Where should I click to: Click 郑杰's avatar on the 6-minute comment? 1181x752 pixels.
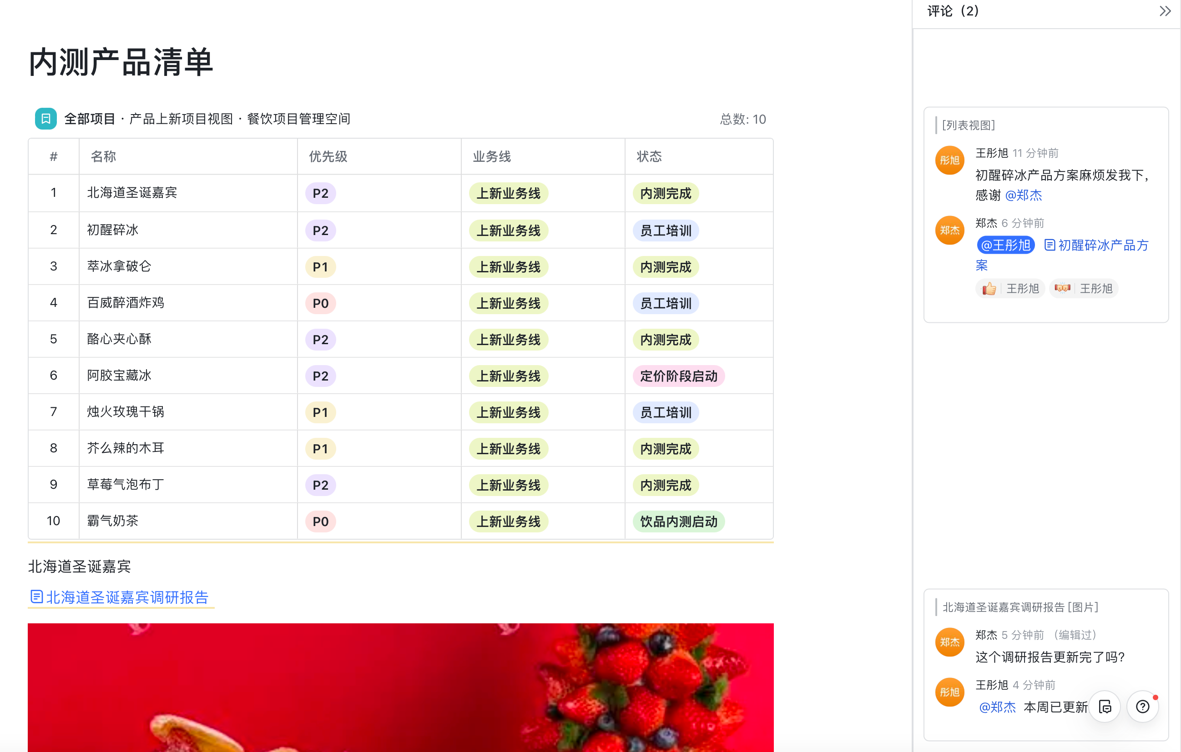coord(949,231)
